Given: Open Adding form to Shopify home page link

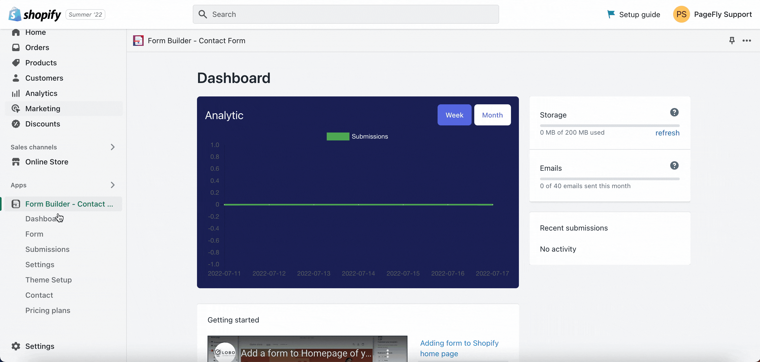Looking at the screenshot, I should point(459,349).
